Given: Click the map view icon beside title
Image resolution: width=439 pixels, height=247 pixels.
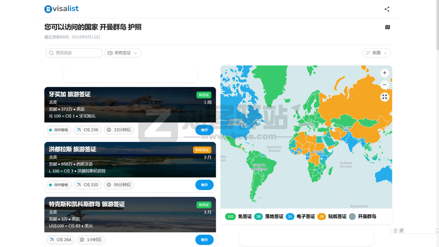Looking at the screenshot, I should [387, 27].
